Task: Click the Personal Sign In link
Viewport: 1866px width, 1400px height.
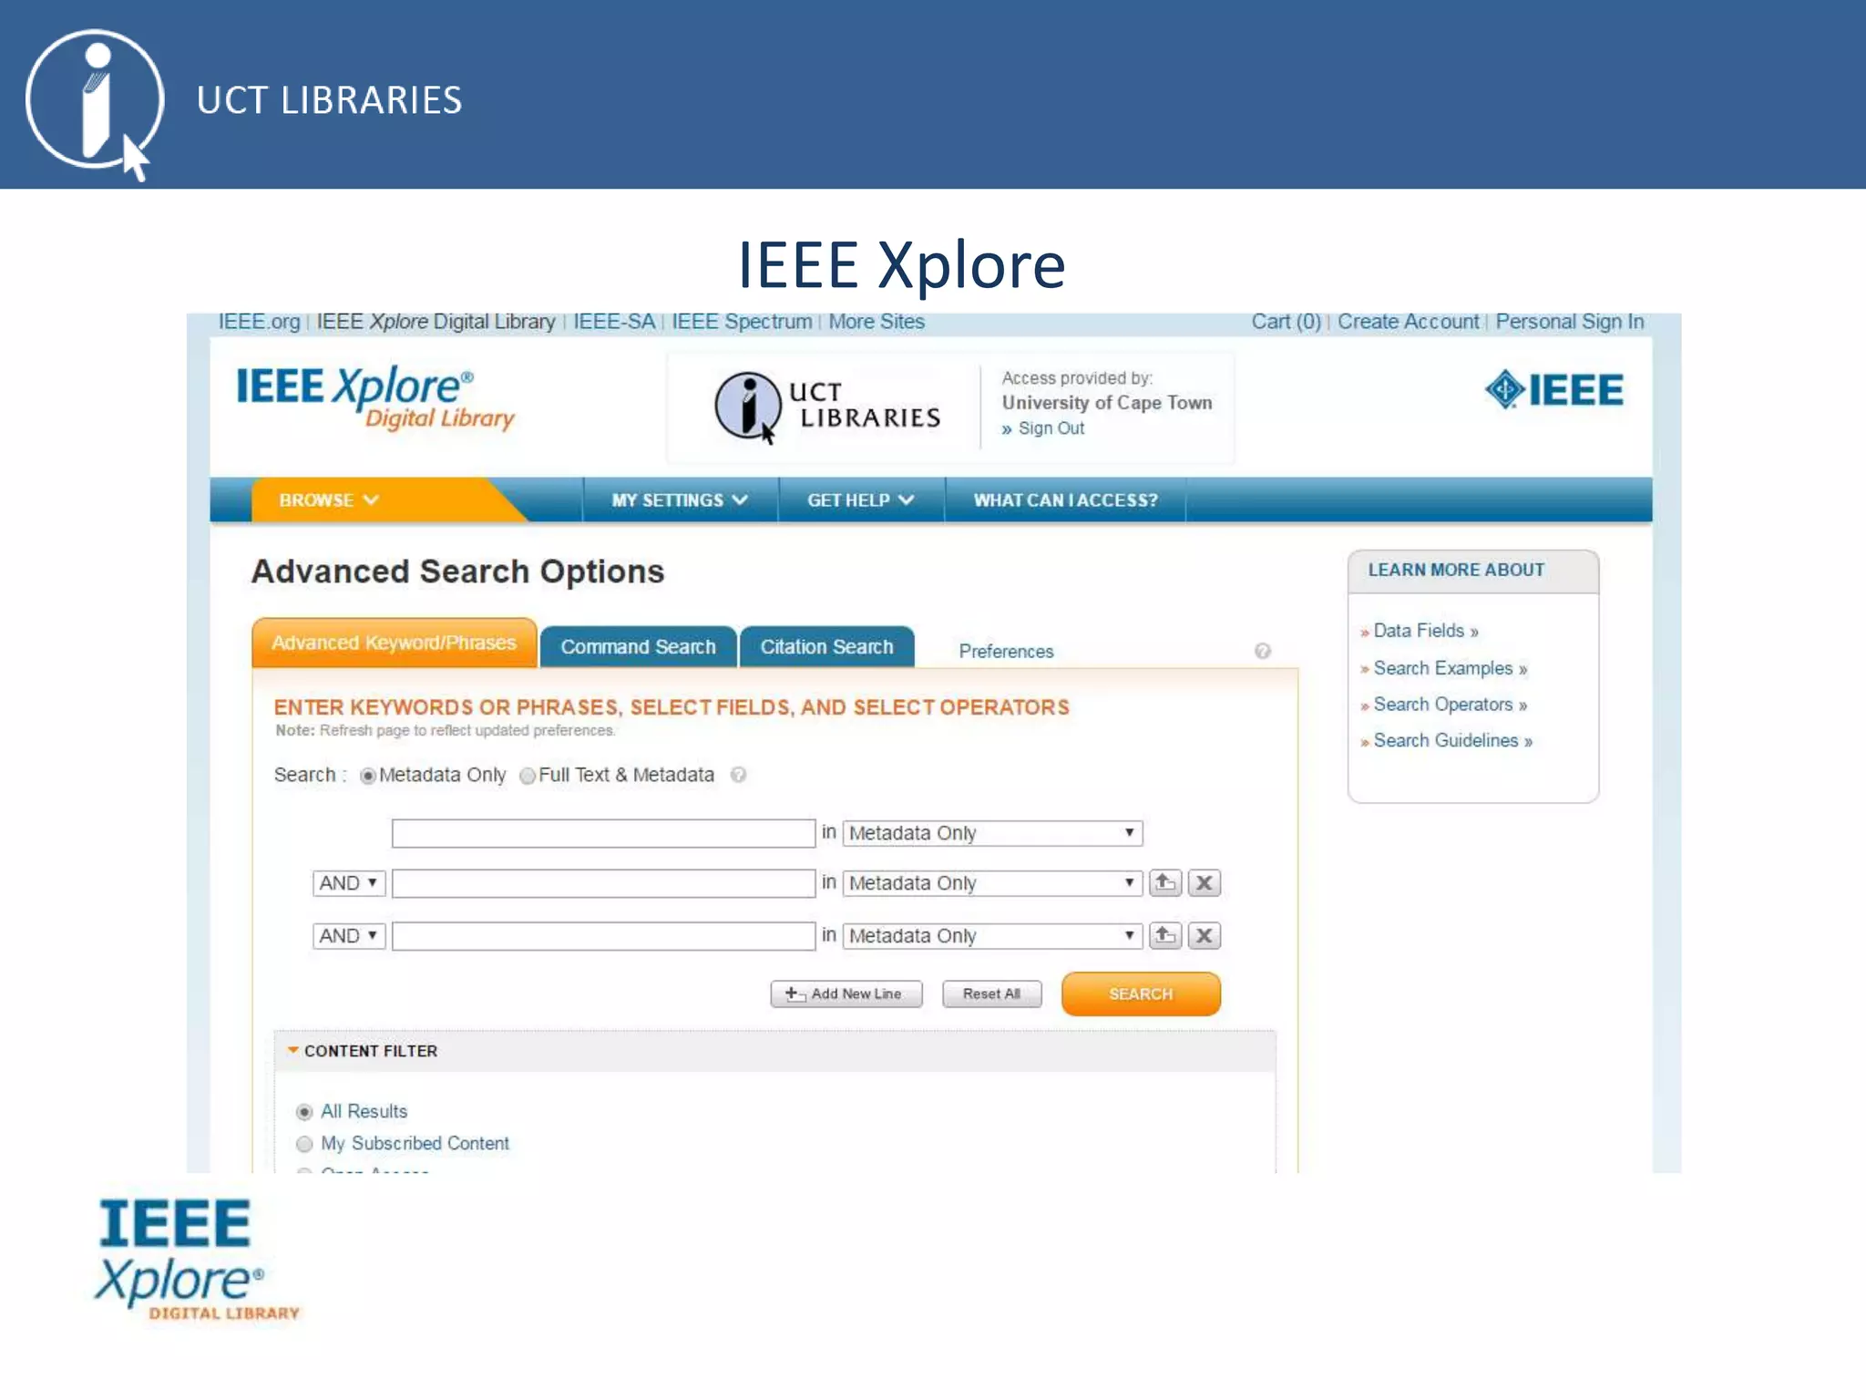Action: [1570, 322]
